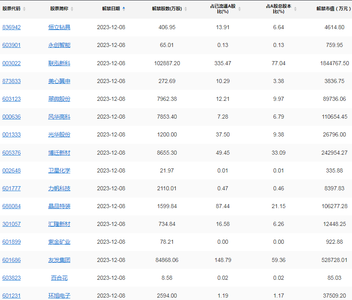Select value 33.09 in 博迁新材 row
This screenshot has width=352, height=300.
(x=279, y=153)
